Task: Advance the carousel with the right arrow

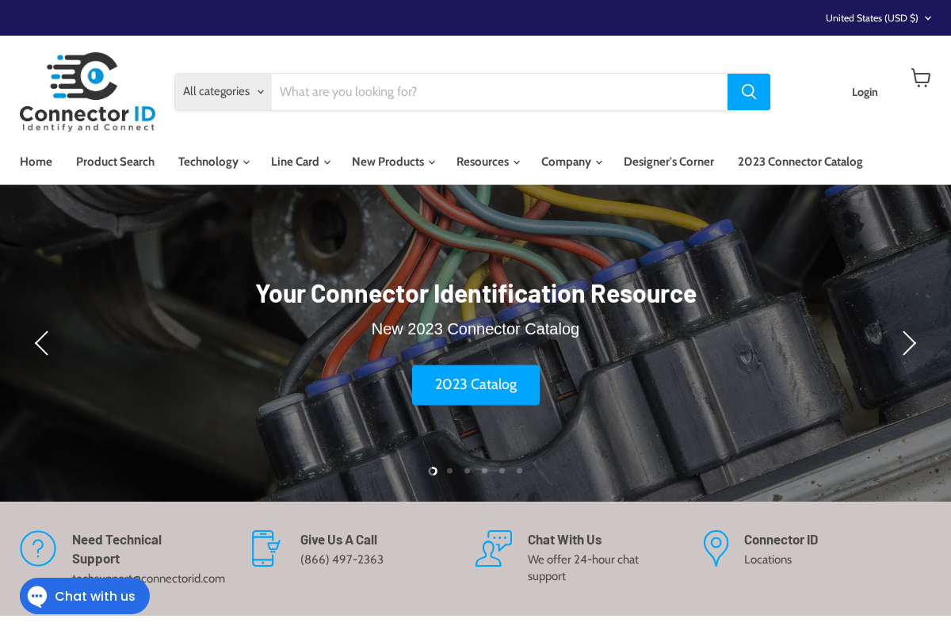Action: point(909,343)
